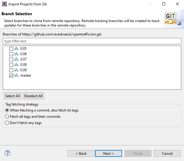Click the branch icon beside 0.05

click(16, 49)
